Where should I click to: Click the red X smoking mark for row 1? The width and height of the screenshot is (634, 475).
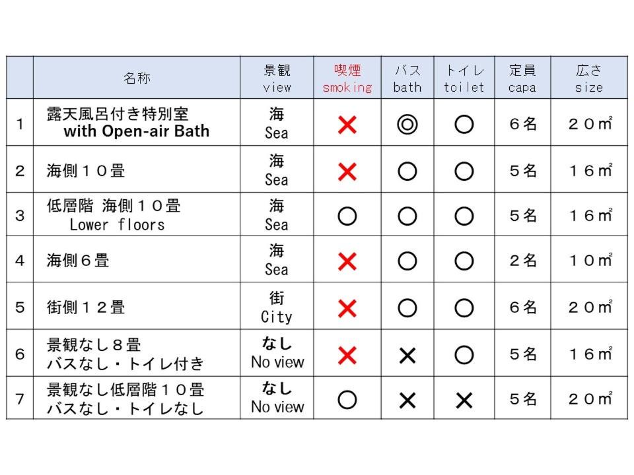pos(347,124)
